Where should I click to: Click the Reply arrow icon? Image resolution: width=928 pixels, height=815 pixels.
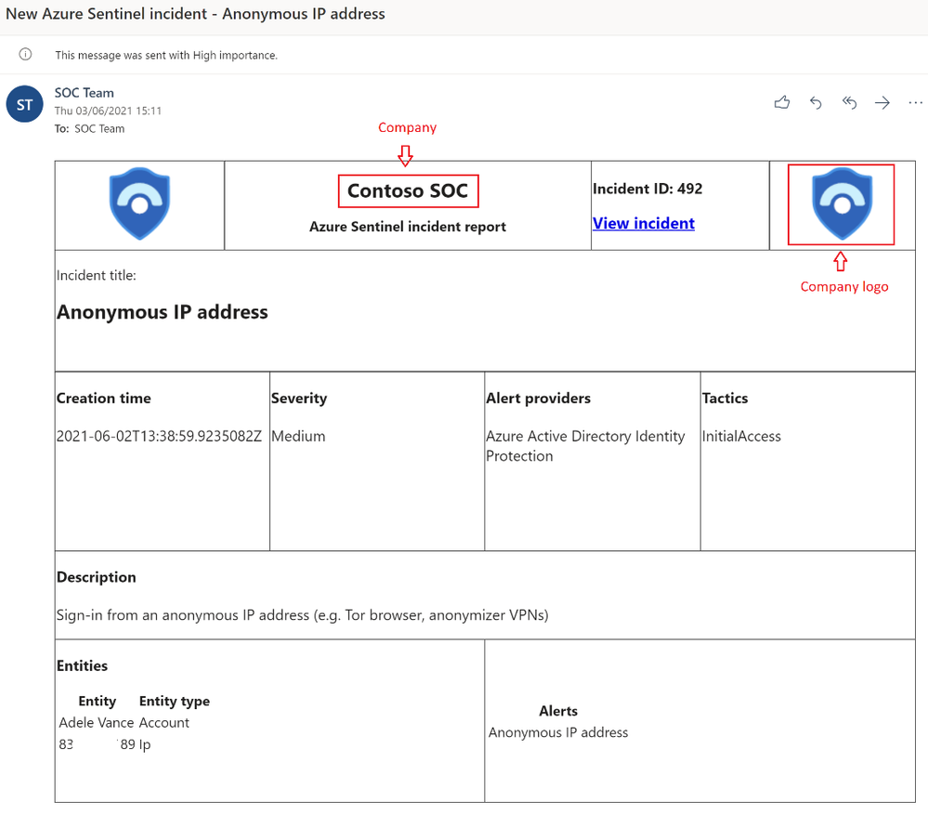[816, 103]
